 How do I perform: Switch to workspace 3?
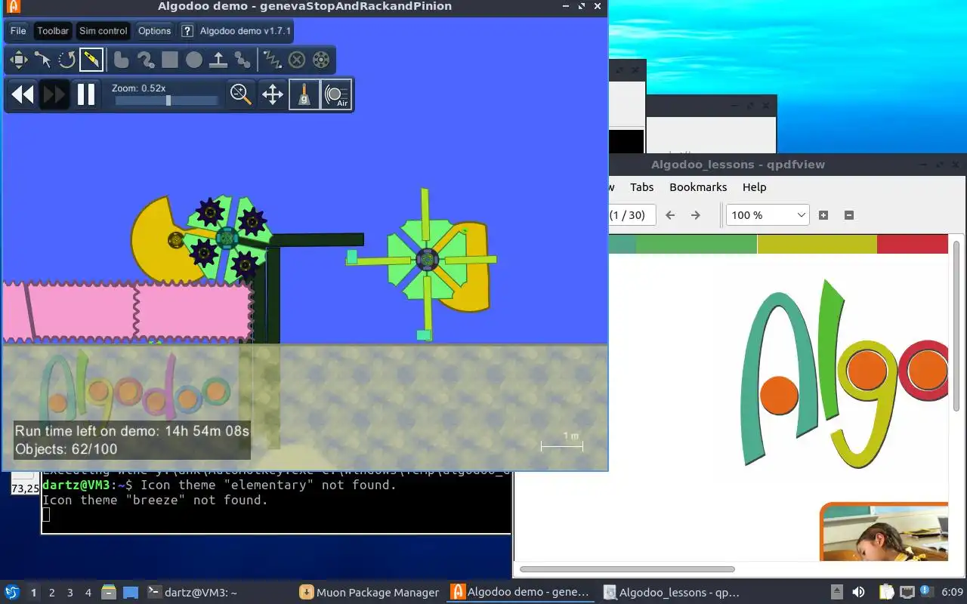coord(70,593)
